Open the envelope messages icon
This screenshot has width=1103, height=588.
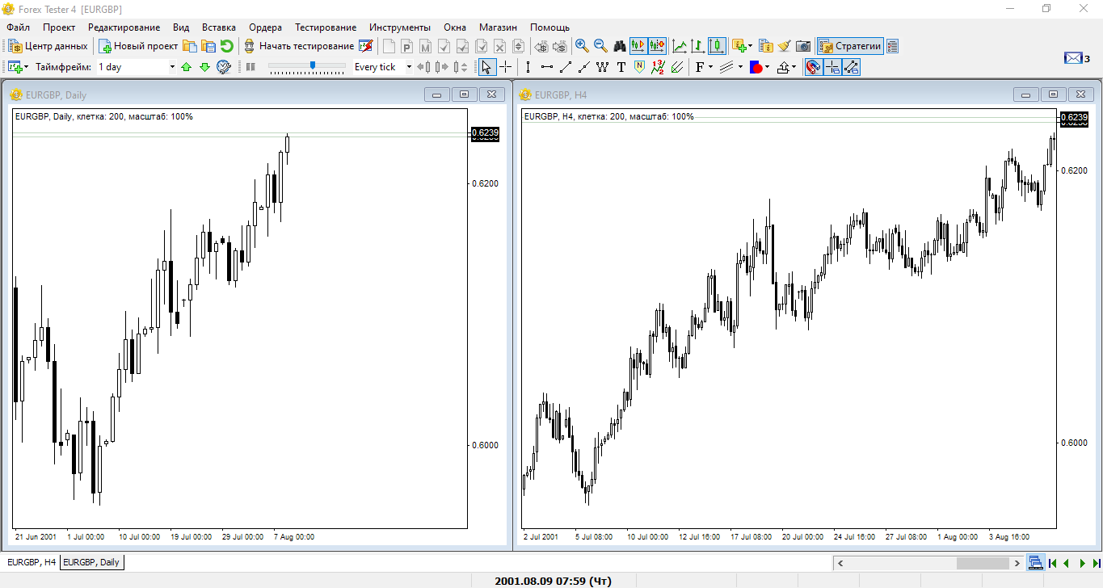tap(1072, 57)
